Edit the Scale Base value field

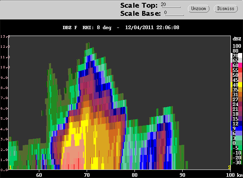174,13
